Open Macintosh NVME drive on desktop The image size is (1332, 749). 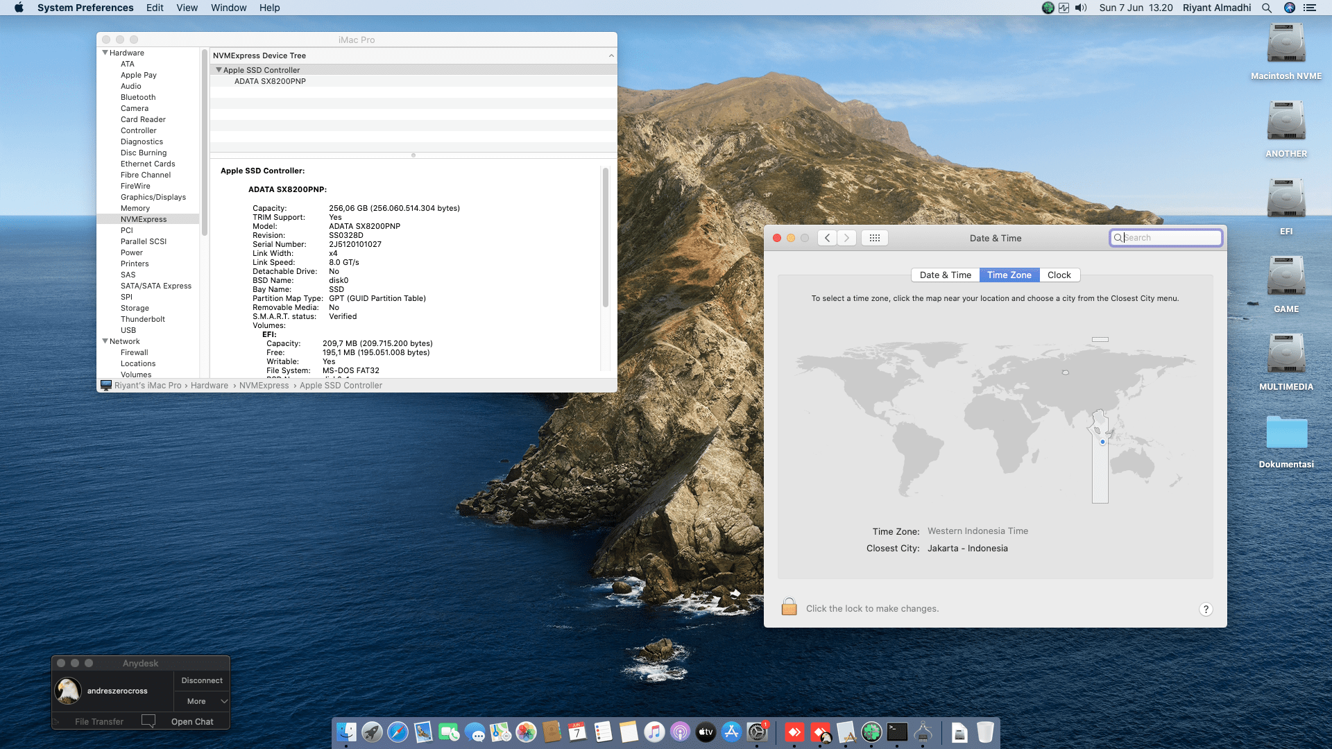[1286, 51]
